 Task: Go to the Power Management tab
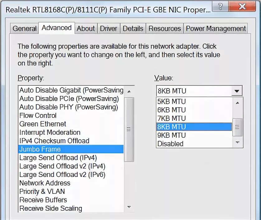tap(216, 28)
